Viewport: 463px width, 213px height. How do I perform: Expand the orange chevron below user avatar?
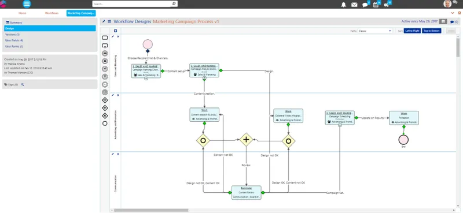[x=453, y=13]
